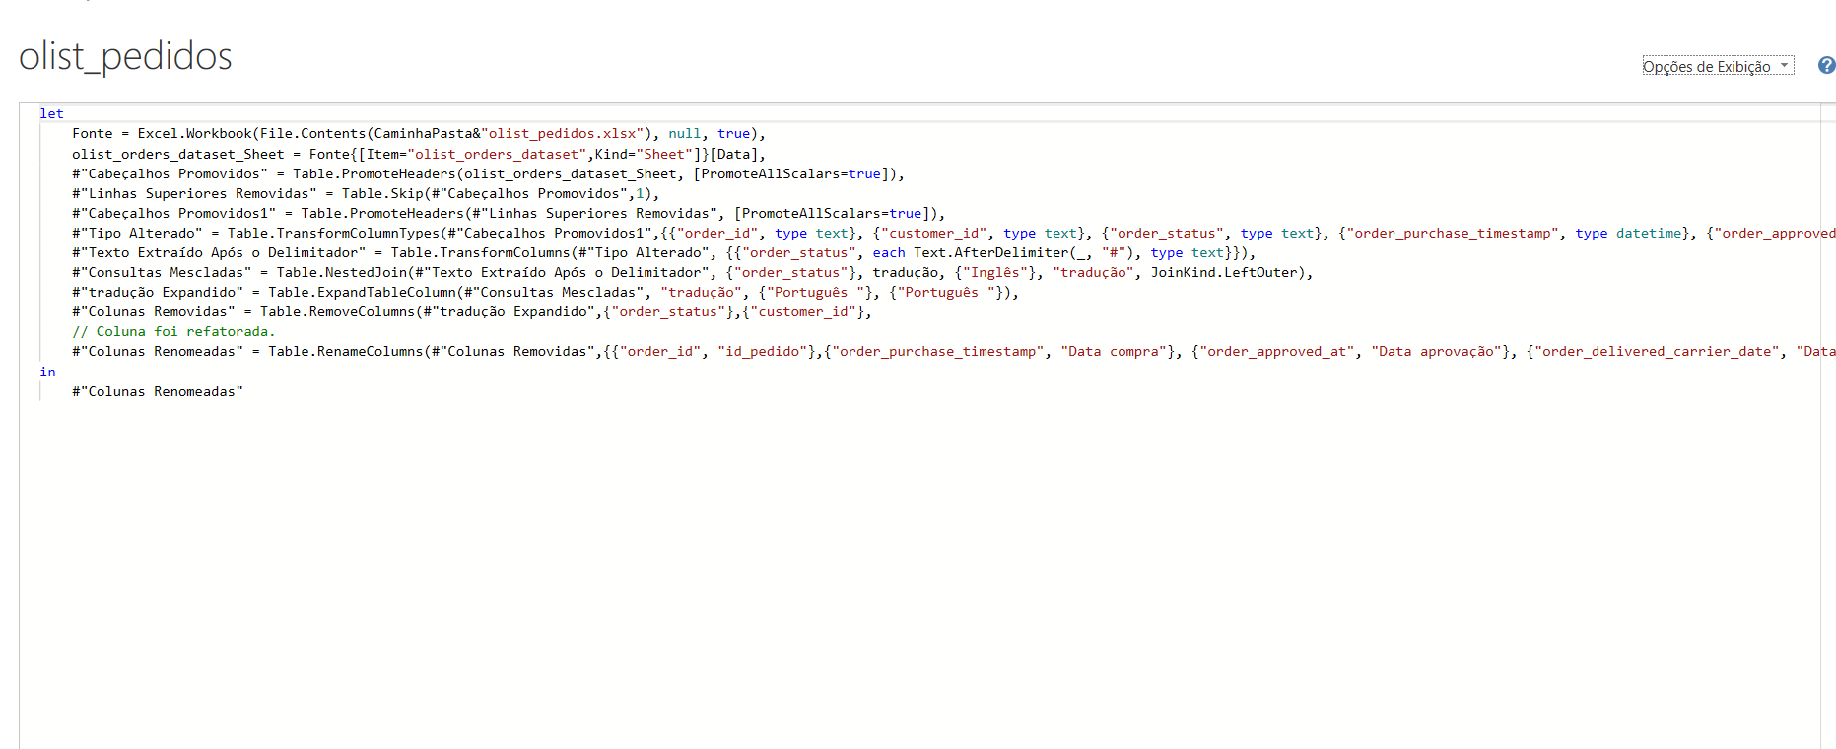This screenshot has height=749, width=1836.
Task: Click the final #"Colunas Renomeadas" output line
Action: tap(158, 391)
